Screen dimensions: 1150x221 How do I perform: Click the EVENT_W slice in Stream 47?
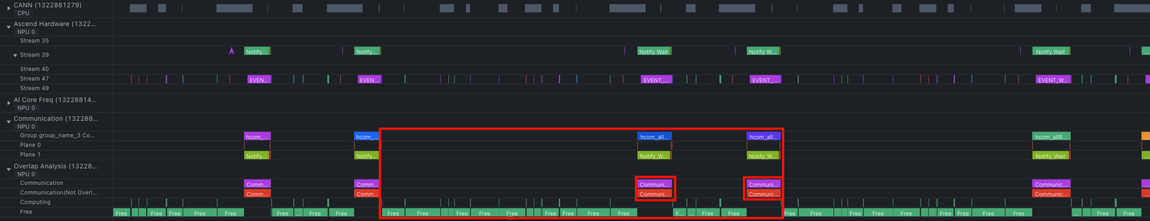coord(1052,80)
